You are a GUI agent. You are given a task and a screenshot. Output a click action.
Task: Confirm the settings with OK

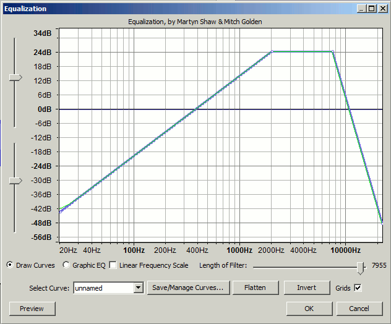click(x=309, y=309)
